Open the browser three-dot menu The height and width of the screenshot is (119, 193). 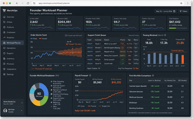coord(188,3)
